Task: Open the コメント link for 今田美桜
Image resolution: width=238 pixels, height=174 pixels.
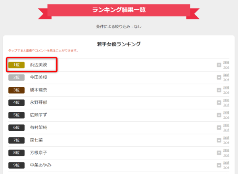Action: [x=226, y=80]
